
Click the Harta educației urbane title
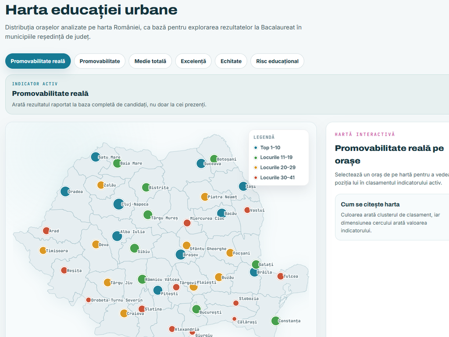(91, 10)
